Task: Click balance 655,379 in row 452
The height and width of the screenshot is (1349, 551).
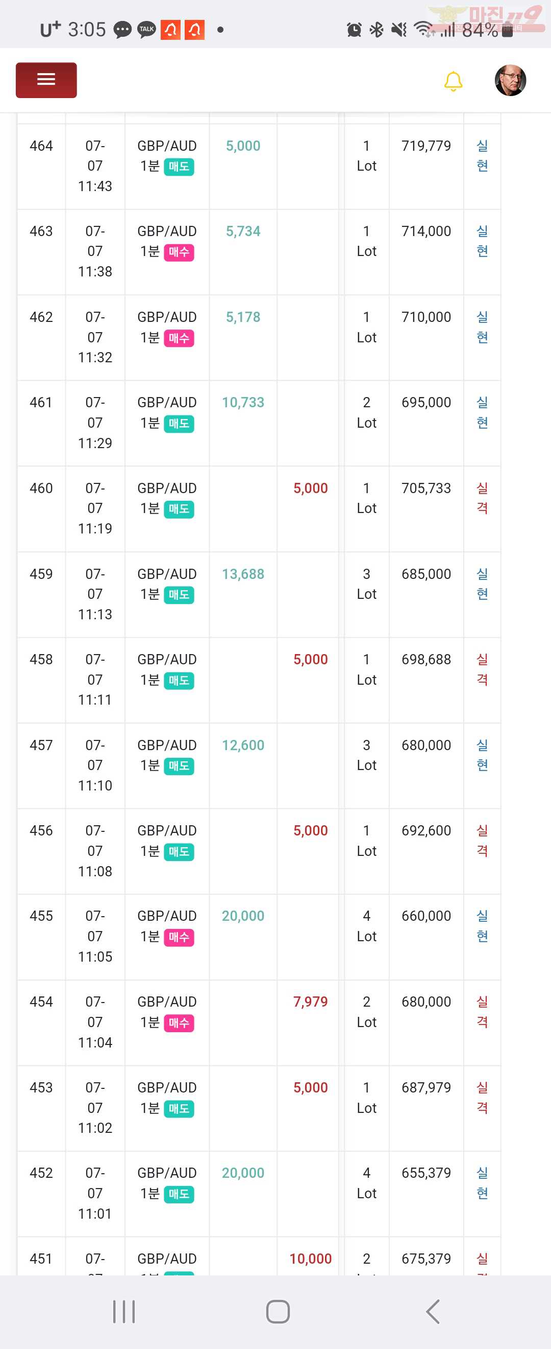Action: click(426, 1173)
